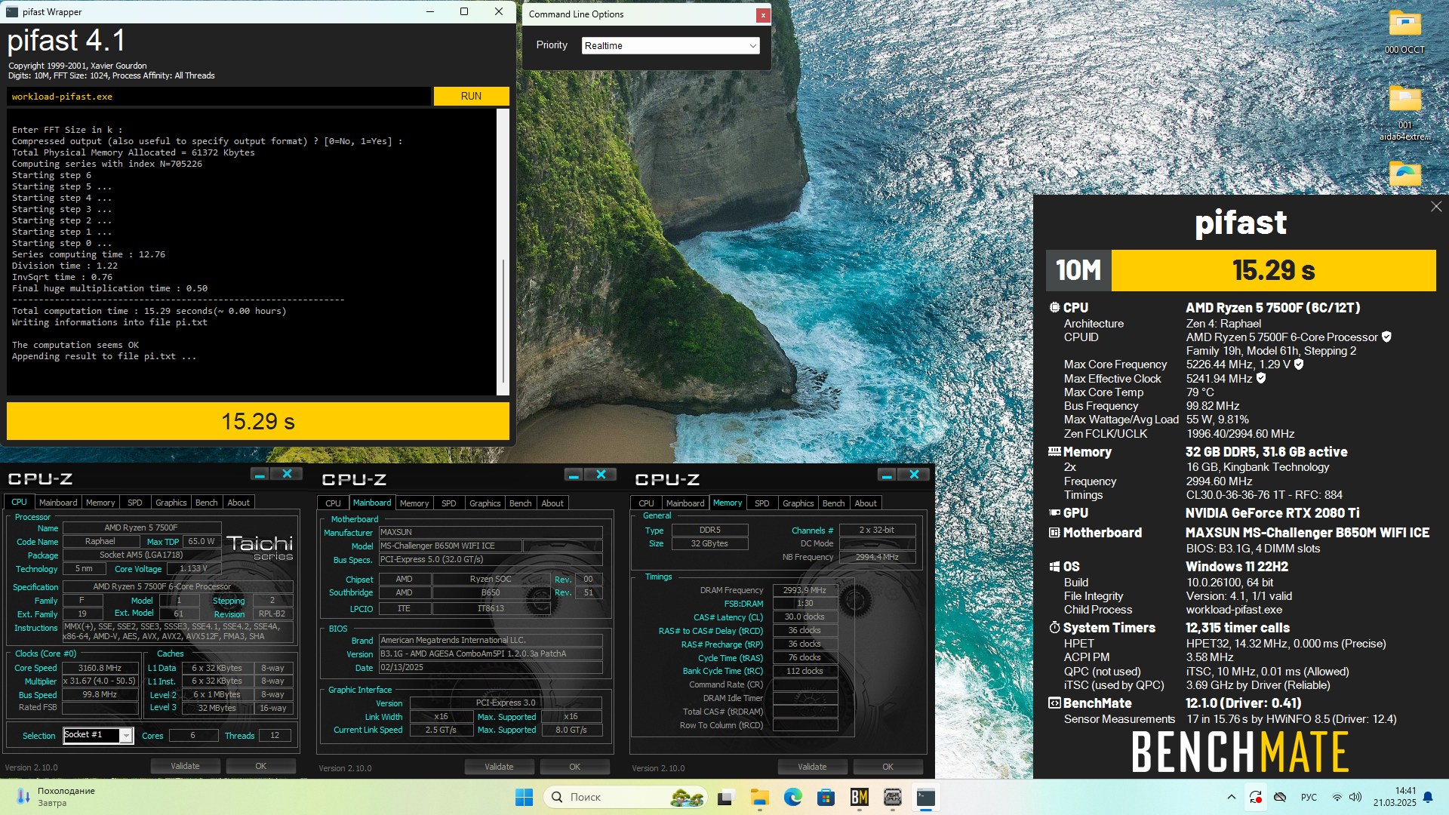Screen dimensions: 1449x815
Task: Open SPD tab in first CPU-Z window
Action: 135,503
